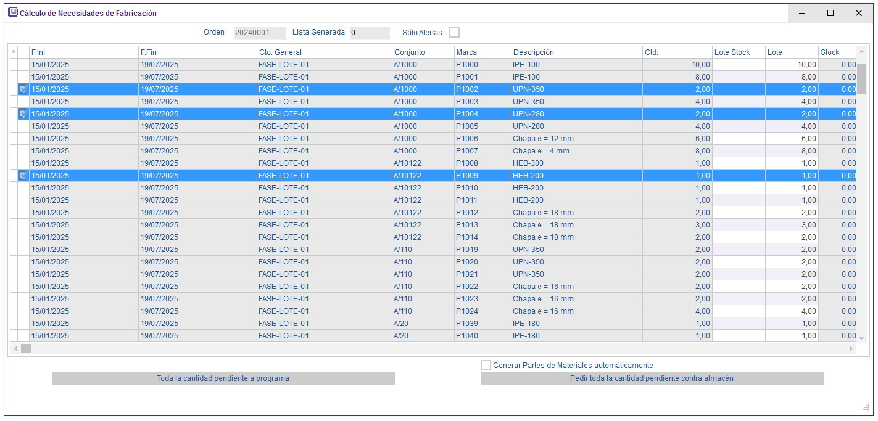Viewport: 878px width, 421px height.
Task: Select the Lote Stock cell for P1000
Action: point(738,65)
